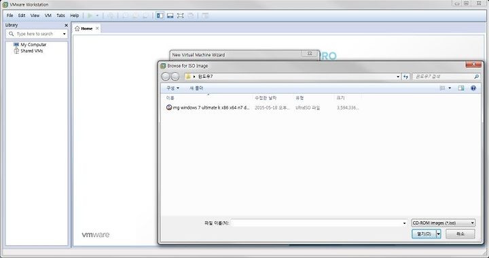
Task: Click the blue help question mark icon
Action: (x=473, y=88)
